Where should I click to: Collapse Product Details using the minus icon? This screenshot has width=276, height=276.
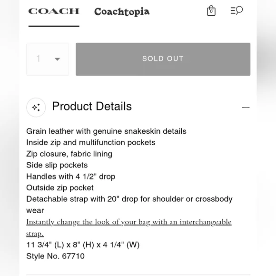click(246, 107)
